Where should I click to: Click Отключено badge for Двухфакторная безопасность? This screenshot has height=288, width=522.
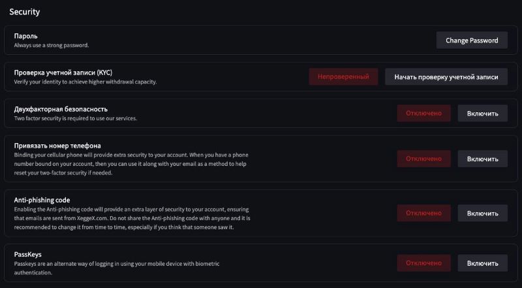click(423, 113)
